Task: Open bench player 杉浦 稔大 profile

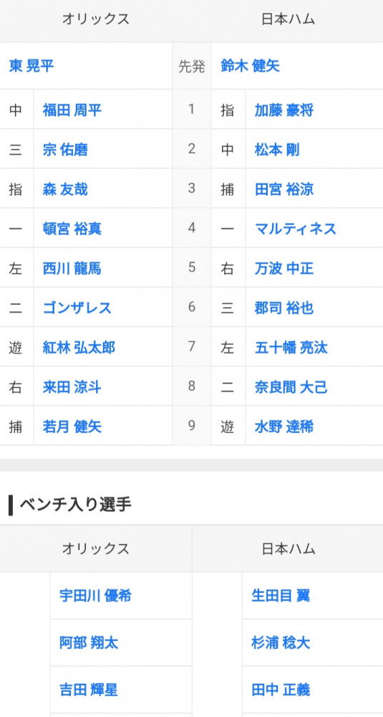Action: (x=281, y=643)
